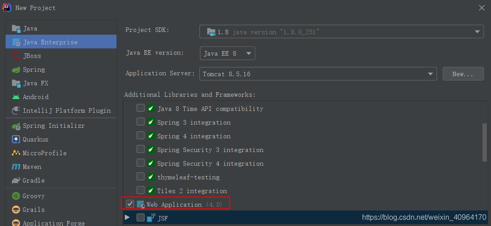Select the 'Spring Initializr' generator entry
Screen dimensions: 491x226
click(x=61, y=126)
